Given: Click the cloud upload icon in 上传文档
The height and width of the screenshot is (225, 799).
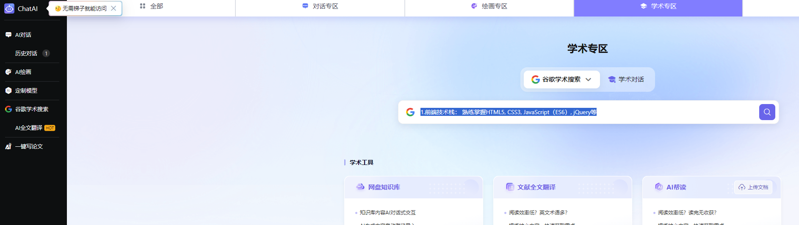Looking at the screenshot, I should coord(742,187).
